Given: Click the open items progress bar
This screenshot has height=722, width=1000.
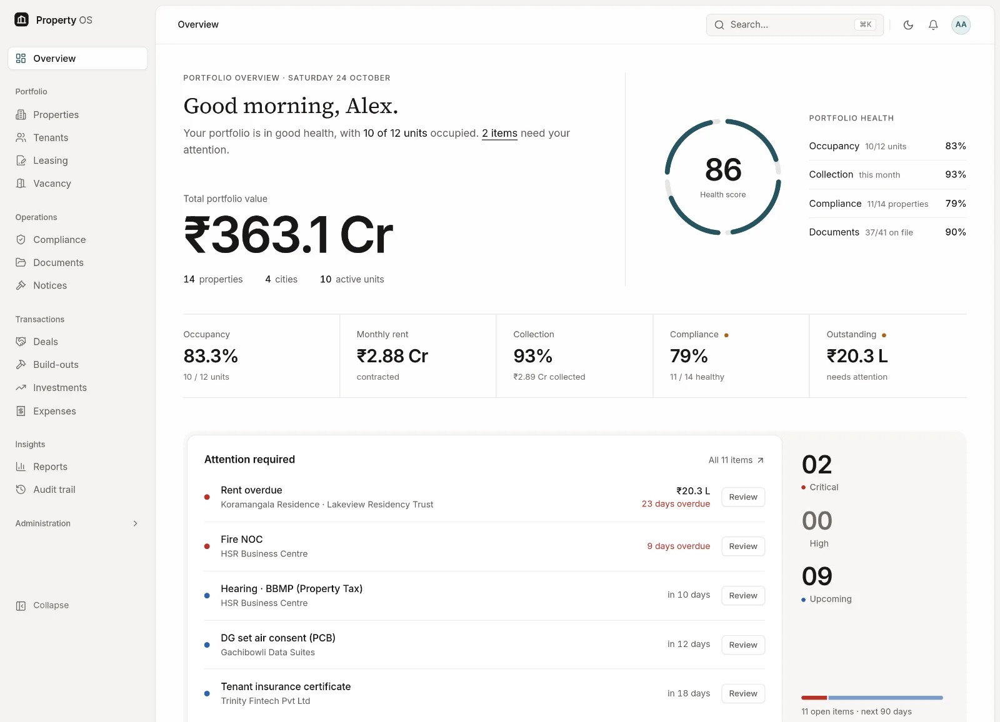Looking at the screenshot, I should click(872, 698).
